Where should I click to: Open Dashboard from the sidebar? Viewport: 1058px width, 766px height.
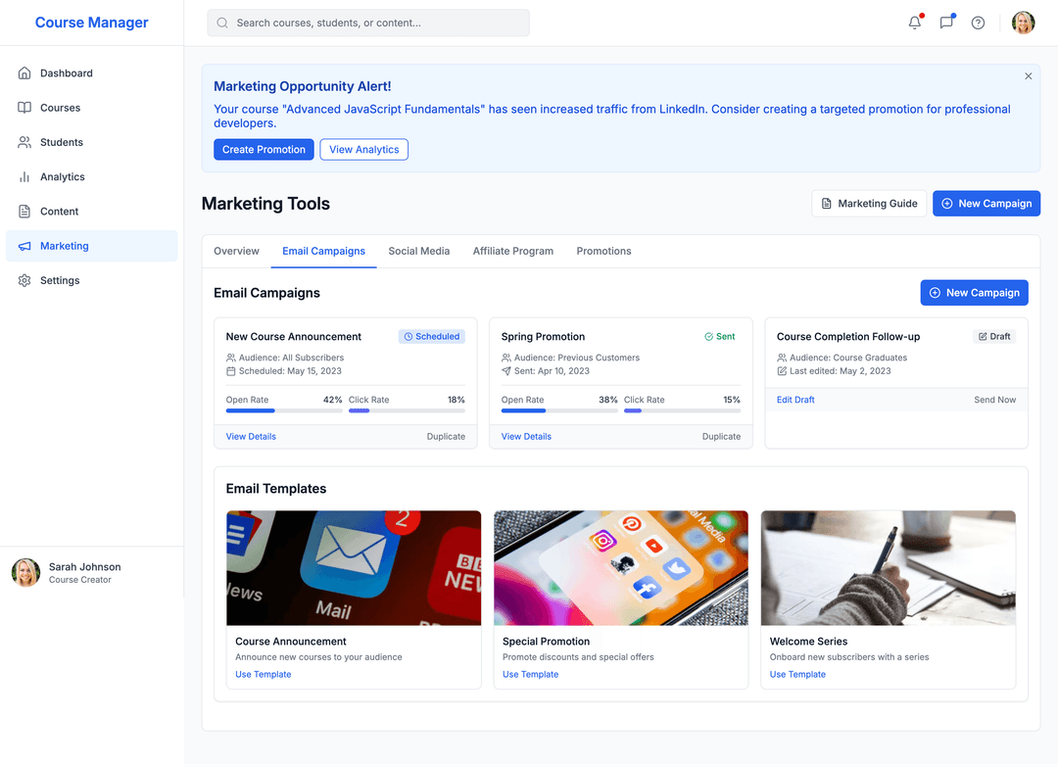coord(66,73)
